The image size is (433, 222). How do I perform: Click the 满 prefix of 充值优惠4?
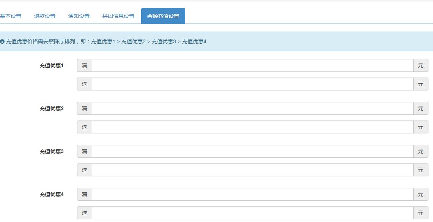pos(85,194)
